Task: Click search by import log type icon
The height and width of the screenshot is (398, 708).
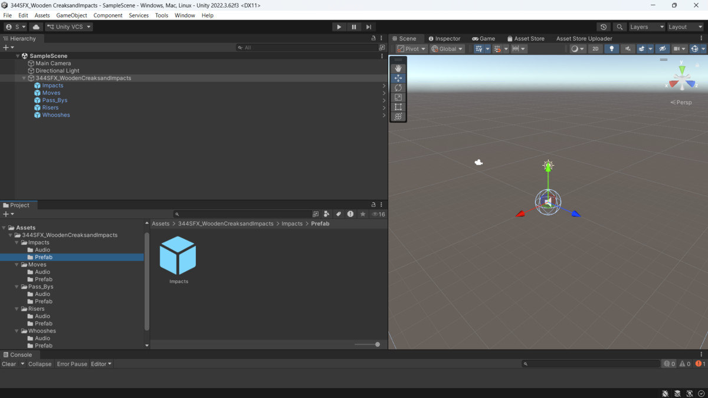Action: click(350, 214)
